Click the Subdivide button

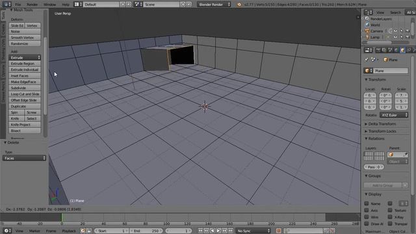click(25, 88)
